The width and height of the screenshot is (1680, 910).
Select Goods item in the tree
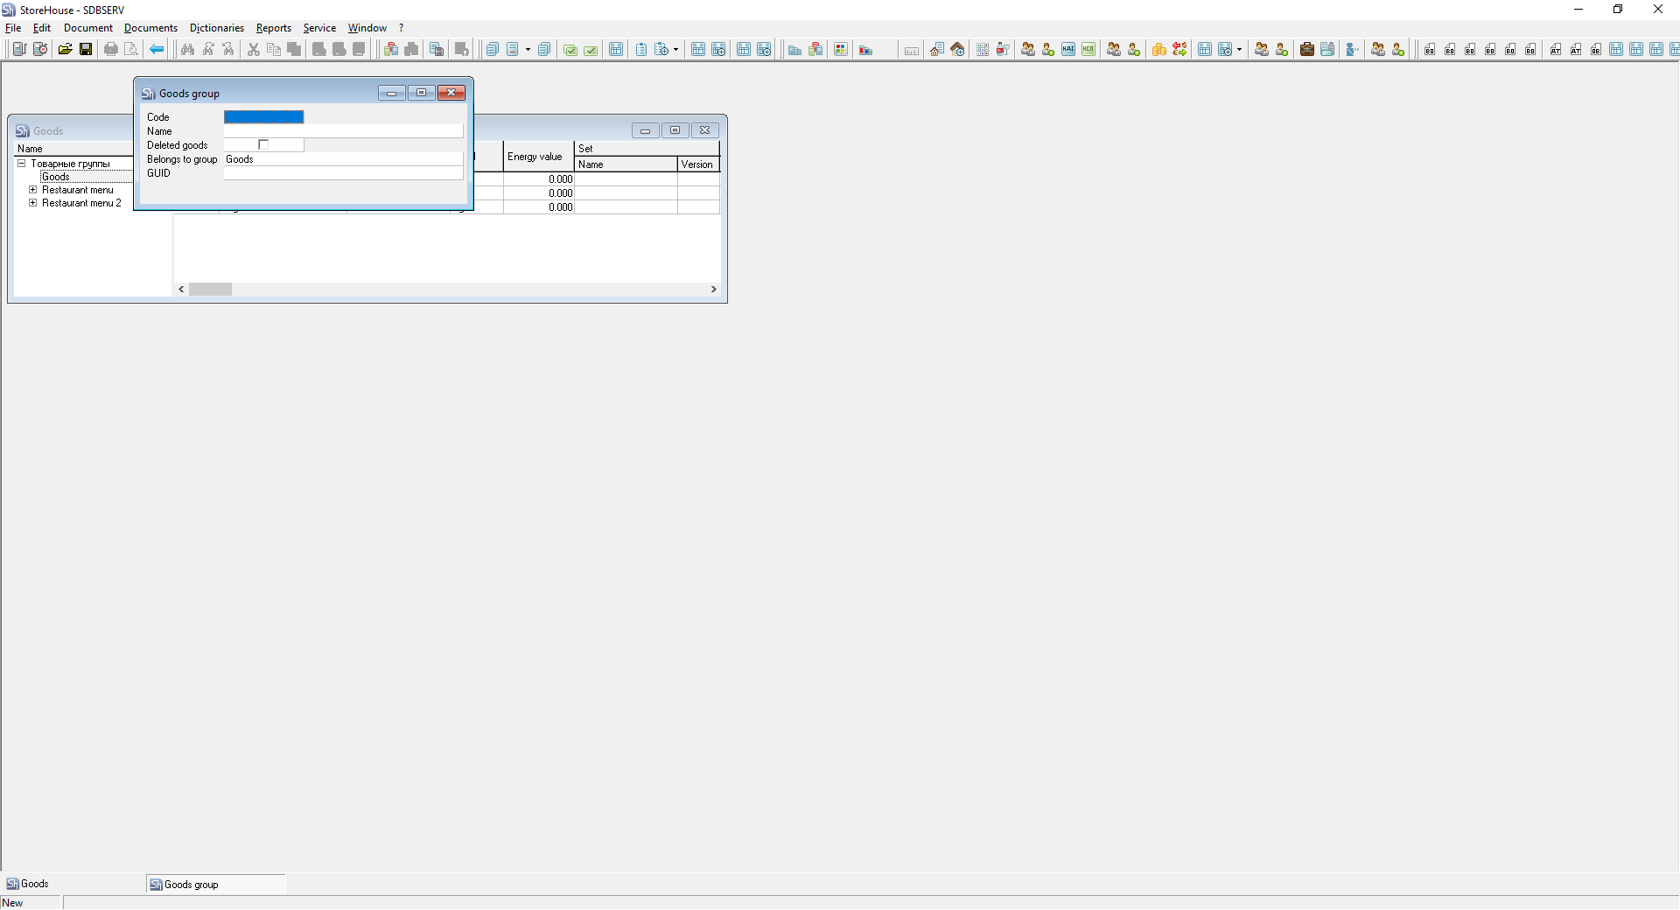[56, 177]
